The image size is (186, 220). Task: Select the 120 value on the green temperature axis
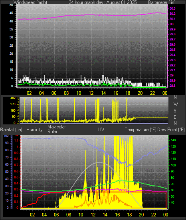[x=173, y=153]
